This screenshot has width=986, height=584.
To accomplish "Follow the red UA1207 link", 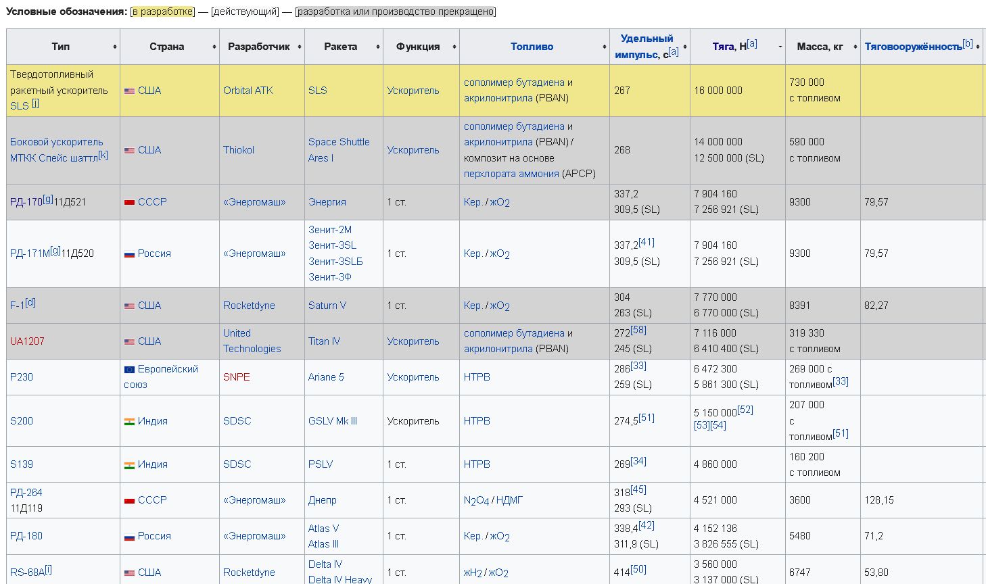I will pos(27,341).
